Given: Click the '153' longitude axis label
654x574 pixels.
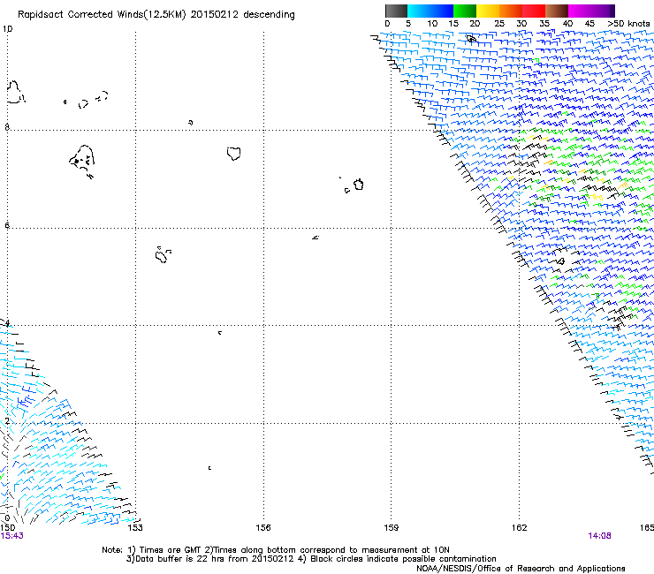Looking at the screenshot, I should [135, 528].
